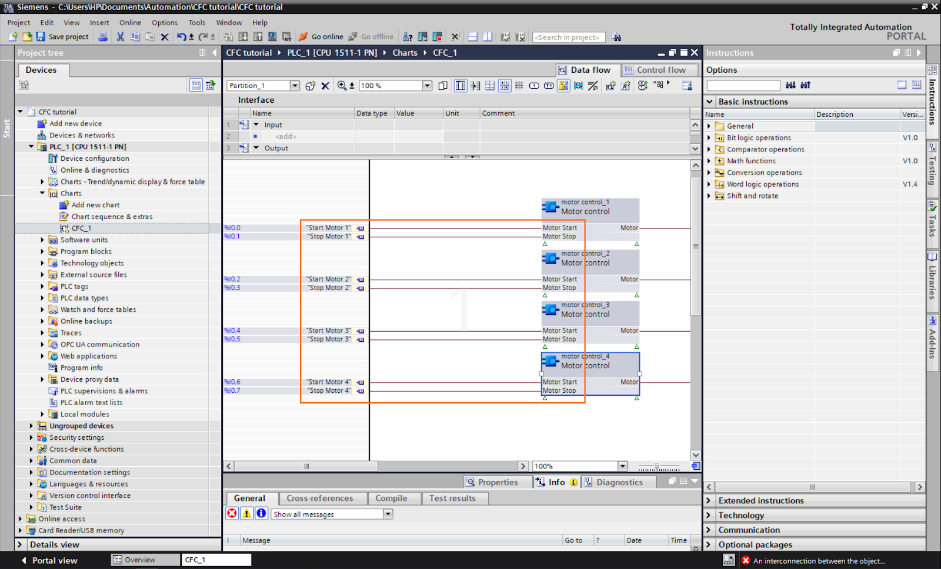
Task: Enable Data flow view
Action: pyautogui.click(x=591, y=70)
